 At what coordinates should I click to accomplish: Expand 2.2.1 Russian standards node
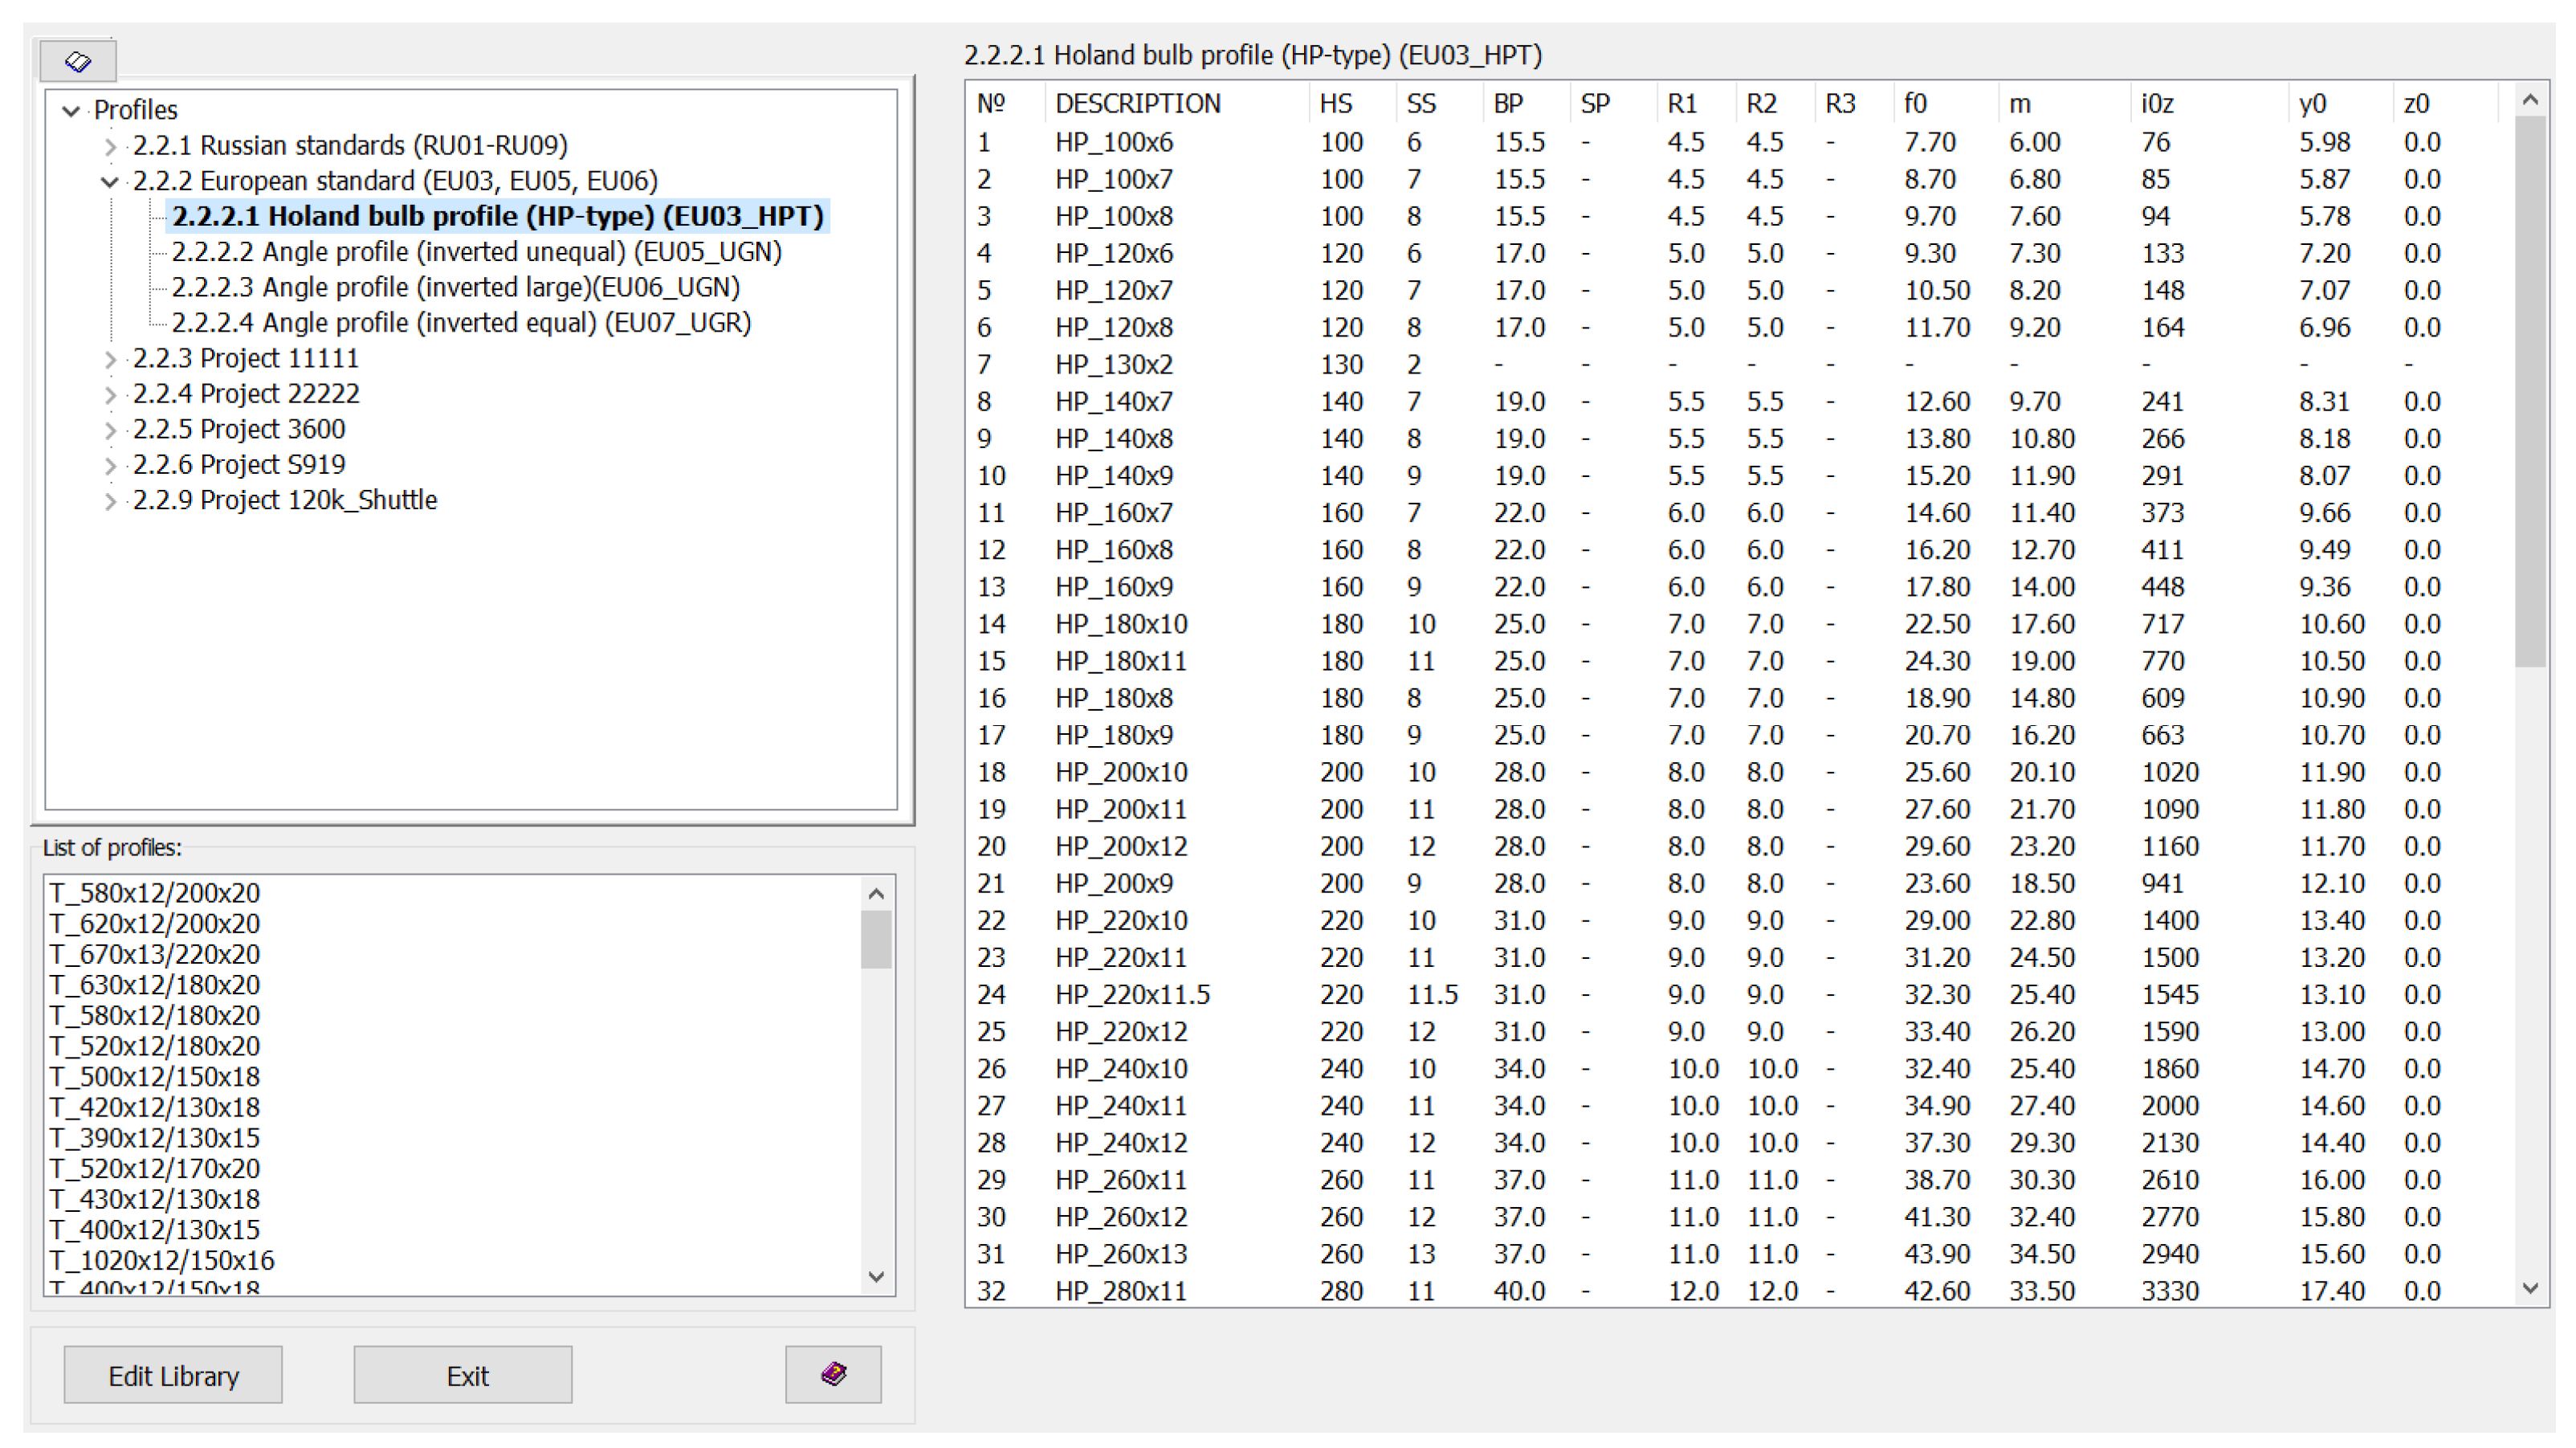(110, 146)
